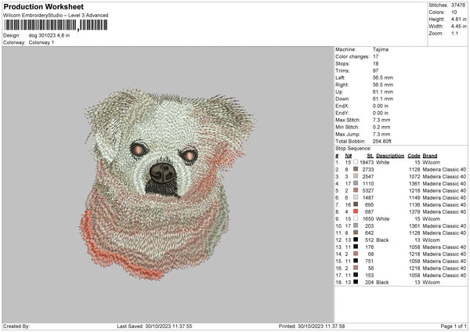Screen dimensions: 470x332
Task: Click the Height value 4.81 in
Action: pyautogui.click(x=459, y=19)
